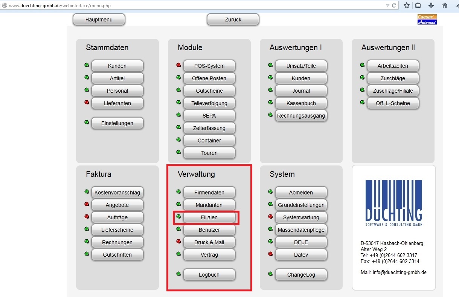Image resolution: width=459 pixels, height=297 pixels.
Task: Click red status dot next to Druck & Mail
Action: click(x=178, y=241)
